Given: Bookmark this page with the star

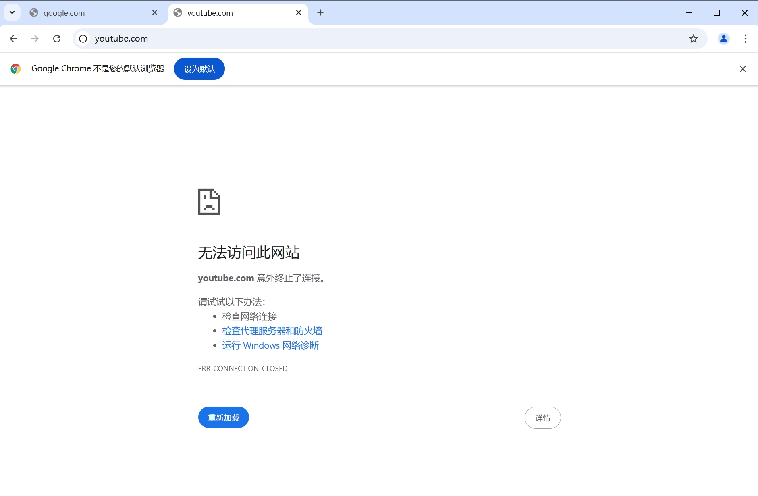Looking at the screenshot, I should pyautogui.click(x=693, y=39).
